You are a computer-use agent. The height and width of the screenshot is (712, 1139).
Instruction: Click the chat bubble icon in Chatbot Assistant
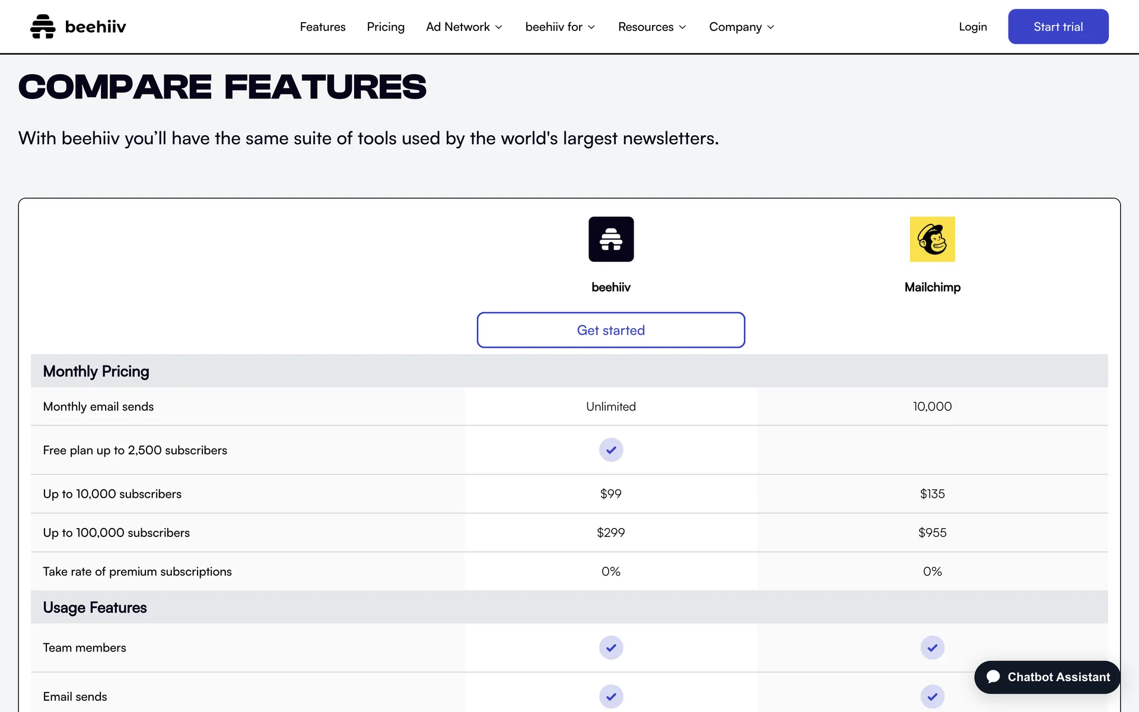pos(993,677)
